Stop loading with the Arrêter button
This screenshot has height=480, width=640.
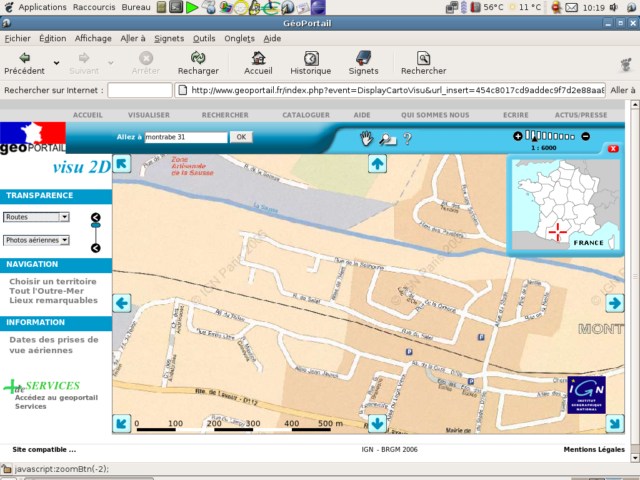146,63
